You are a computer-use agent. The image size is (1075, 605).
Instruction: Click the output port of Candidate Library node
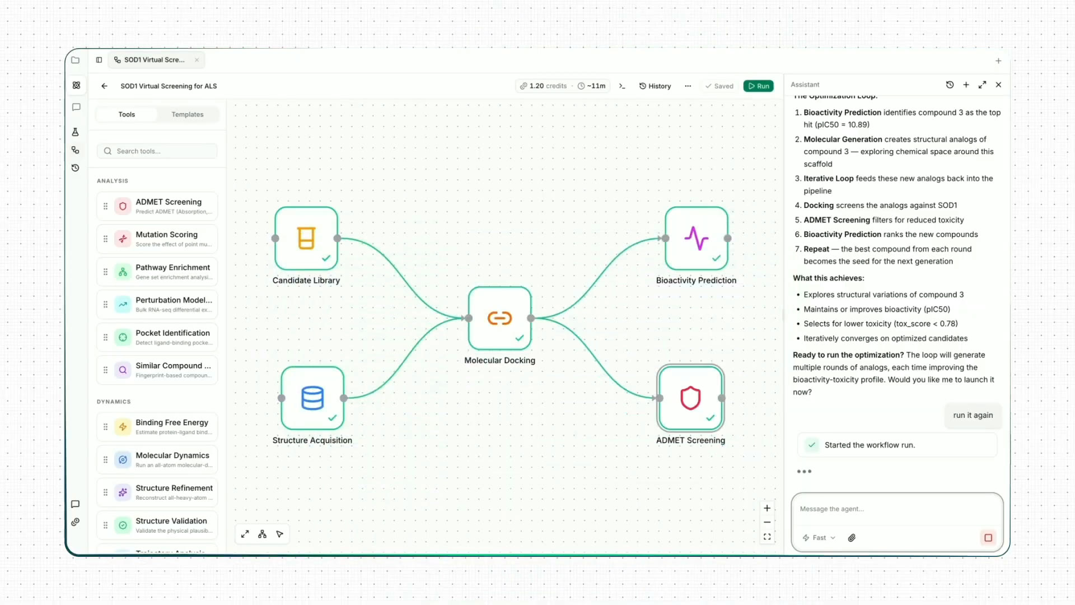337,238
